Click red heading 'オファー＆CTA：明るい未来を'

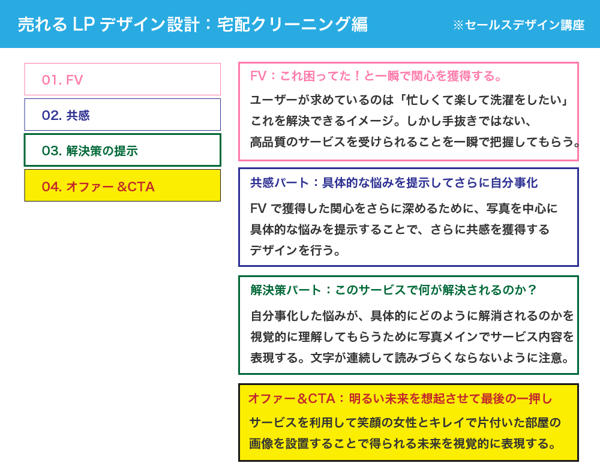pos(400,398)
